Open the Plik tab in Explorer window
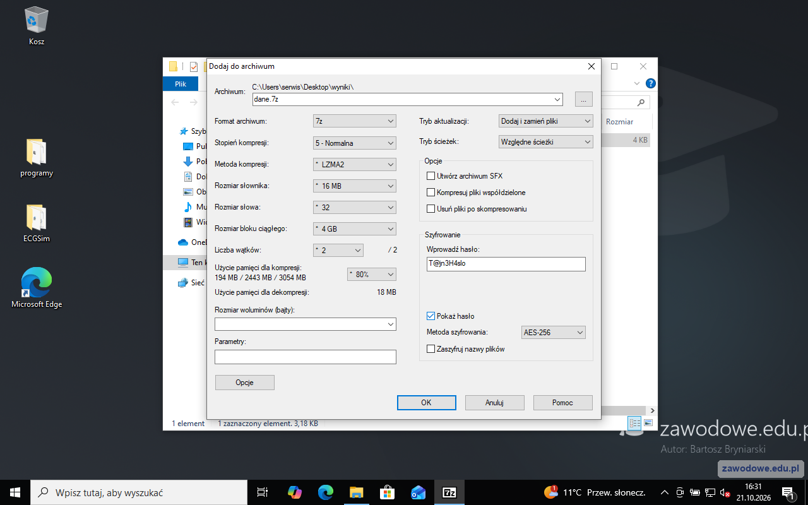Viewport: 808px width, 505px height. 181,83
